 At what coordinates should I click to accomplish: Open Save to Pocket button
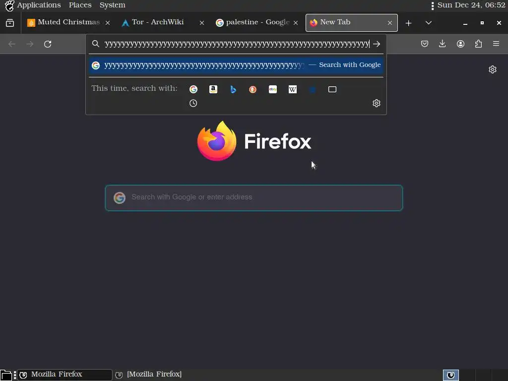click(425, 44)
